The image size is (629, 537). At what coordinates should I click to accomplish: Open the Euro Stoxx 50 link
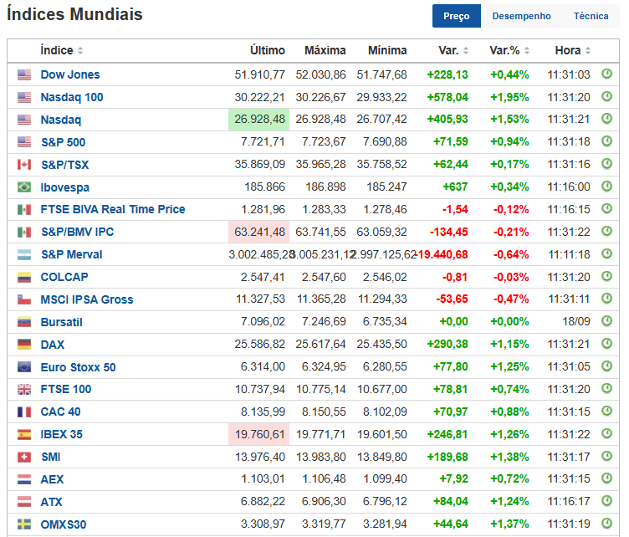coord(79,367)
